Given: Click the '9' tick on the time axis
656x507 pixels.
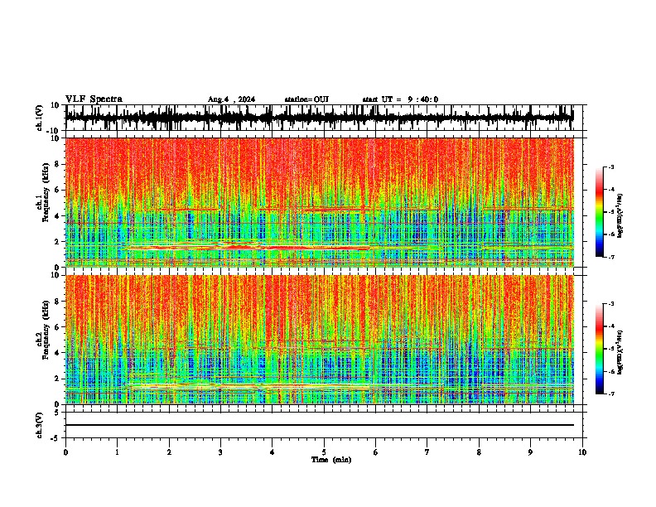Looking at the screenshot, I should tap(530, 452).
